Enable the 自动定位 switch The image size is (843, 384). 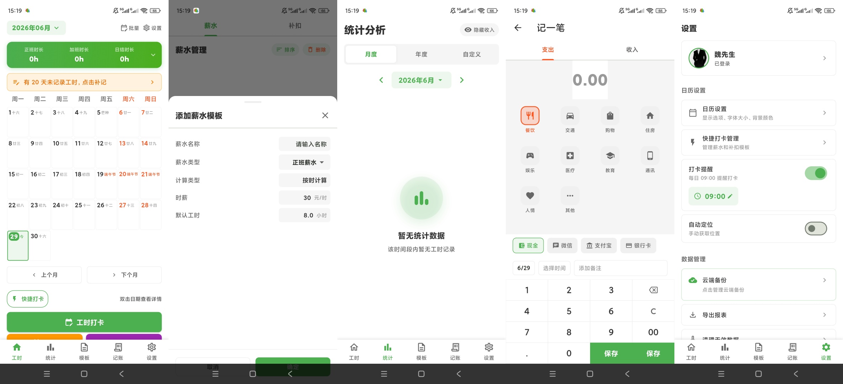pyautogui.click(x=816, y=229)
